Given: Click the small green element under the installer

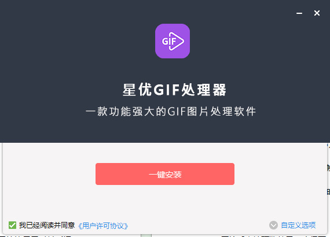Looking at the screenshot, I should coord(146,235).
